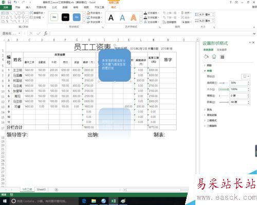The width and height of the screenshot is (257, 205).
Task: Open the green File tab
Action: 6,7
